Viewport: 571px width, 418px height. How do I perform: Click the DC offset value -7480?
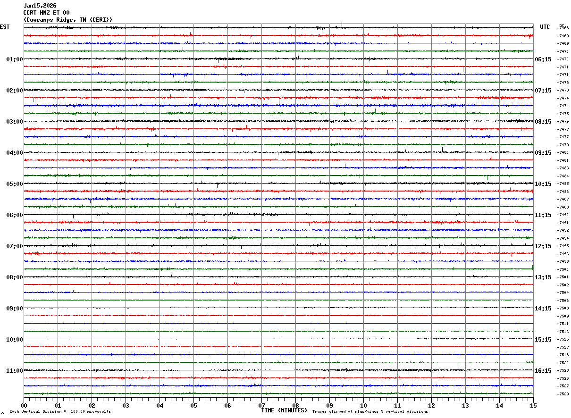563,152
